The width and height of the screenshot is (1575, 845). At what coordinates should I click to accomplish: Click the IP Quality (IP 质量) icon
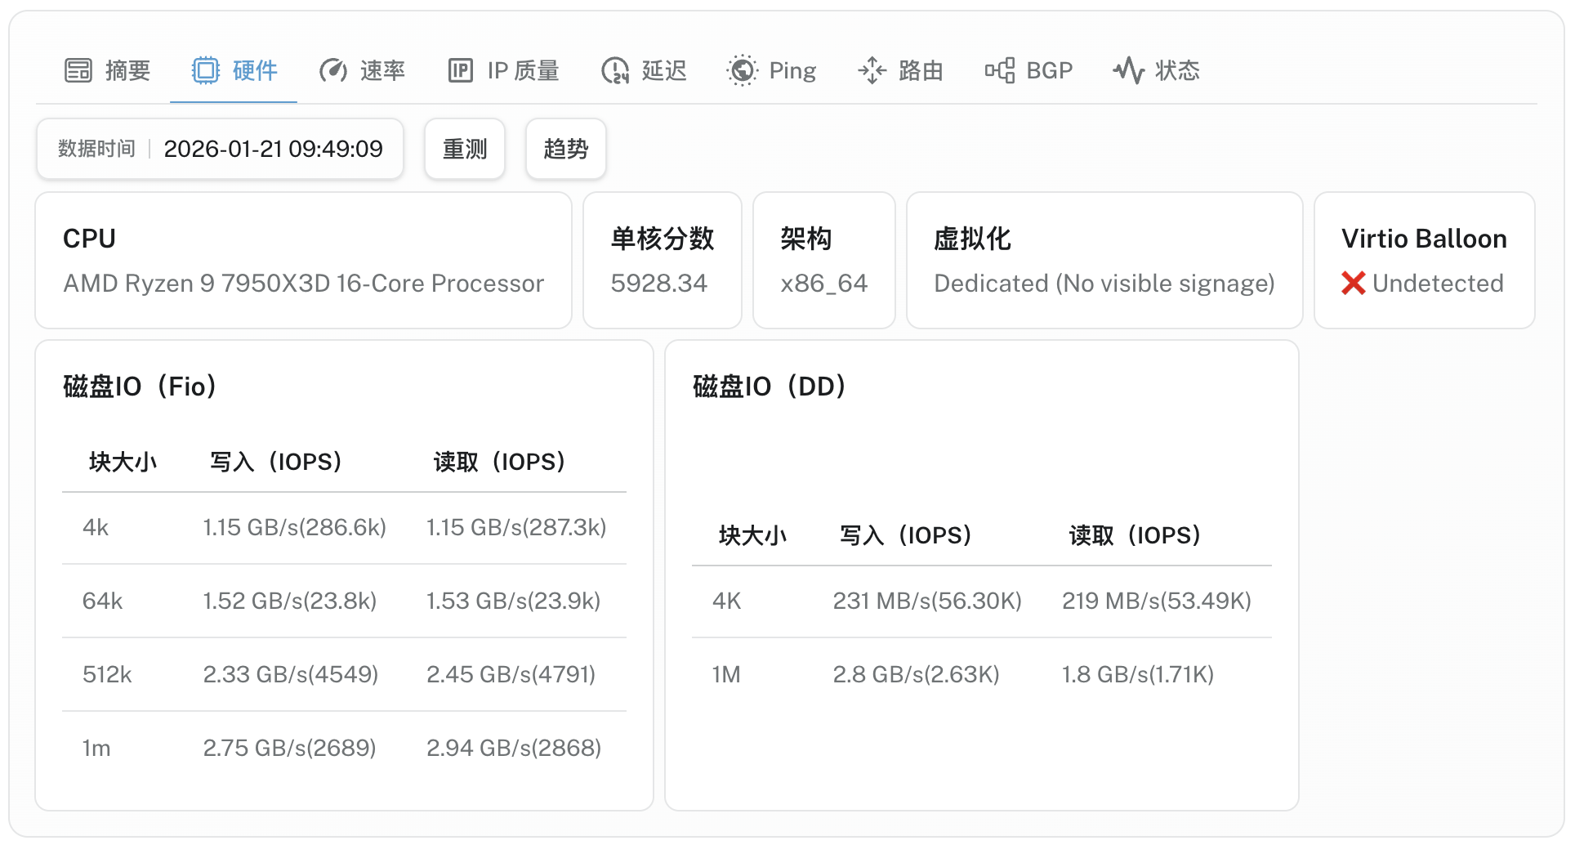[x=461, y=71]
